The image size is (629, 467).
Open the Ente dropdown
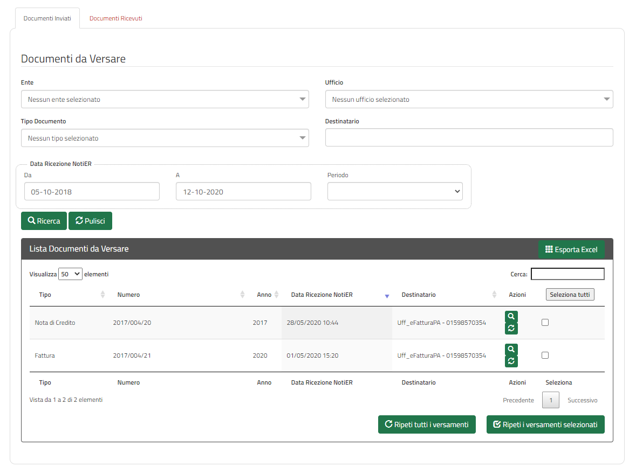(165, 99)
